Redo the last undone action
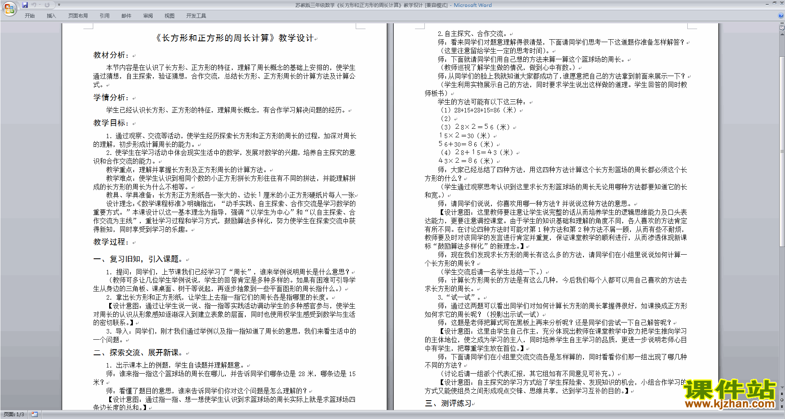This screenshot has width=785, height=419. [47, 5]
